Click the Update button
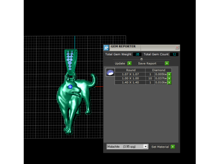 120,63
